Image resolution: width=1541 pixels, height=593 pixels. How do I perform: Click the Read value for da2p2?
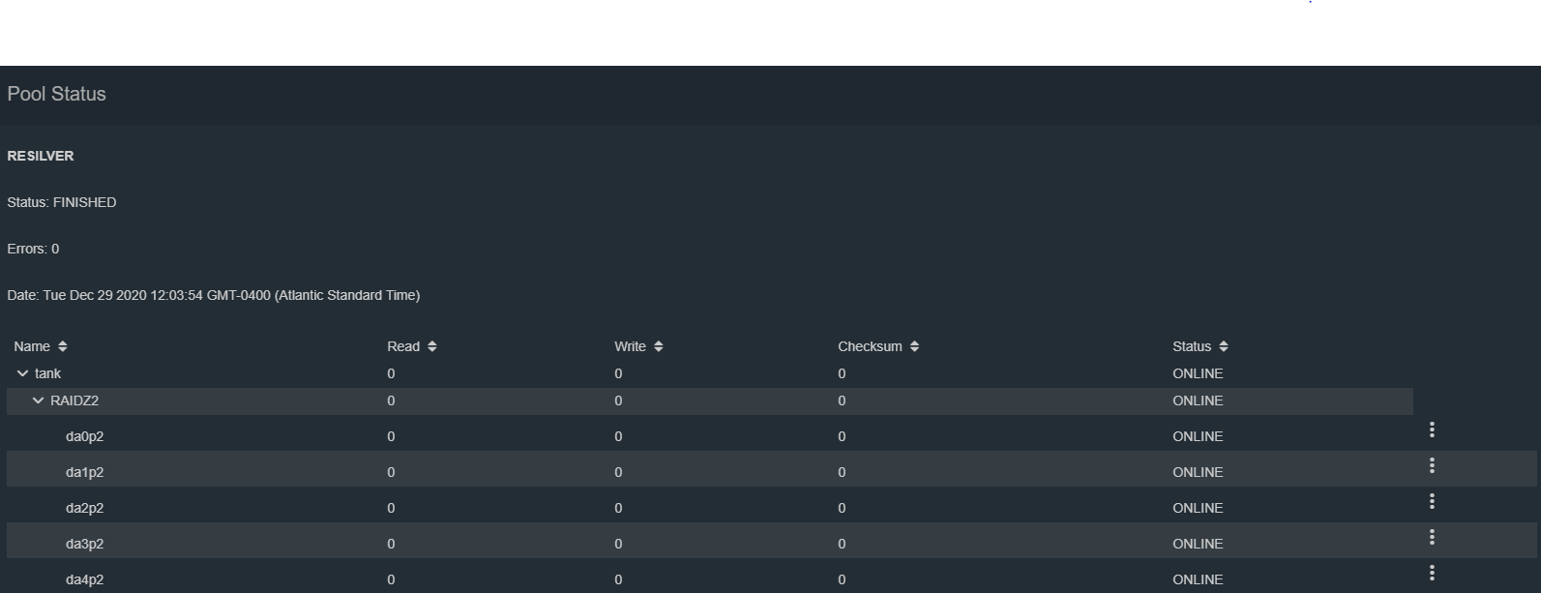(391, 508)
